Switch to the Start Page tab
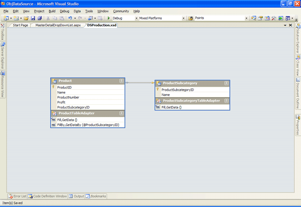The width and height of the screenshot is (301, 207). (x=20, y=25)
